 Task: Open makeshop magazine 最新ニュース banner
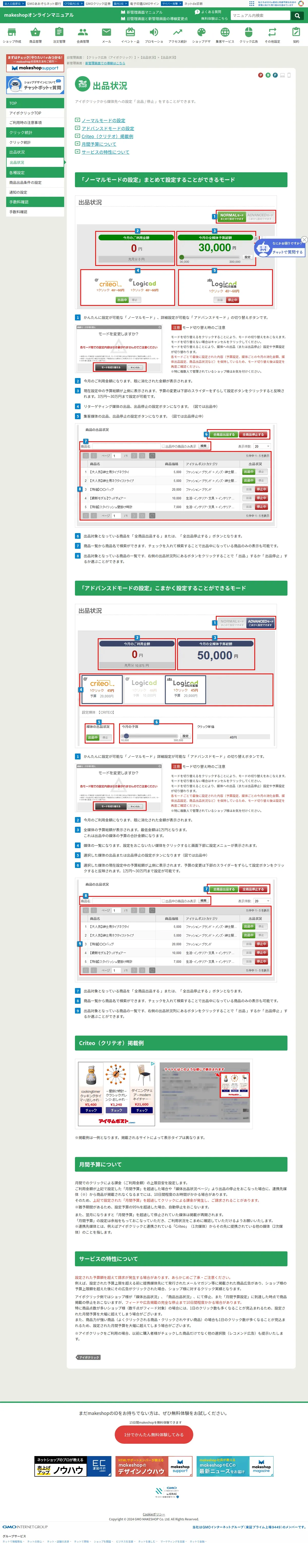(x=235, y=1466)
